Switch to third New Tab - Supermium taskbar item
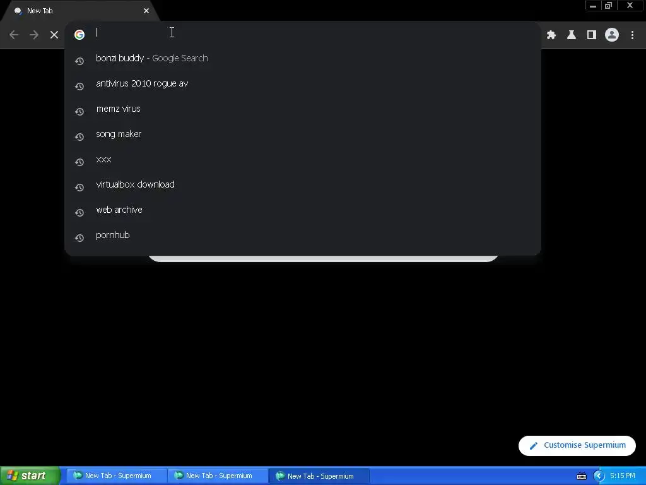Viewport: 646px width, 485px height. [x=319, y=476]
